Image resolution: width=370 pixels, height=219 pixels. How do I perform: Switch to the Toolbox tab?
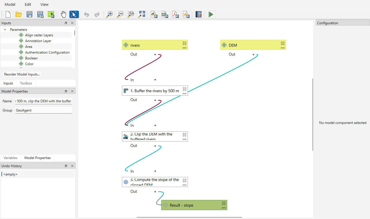pyautogui.click(x=26, y=83)
